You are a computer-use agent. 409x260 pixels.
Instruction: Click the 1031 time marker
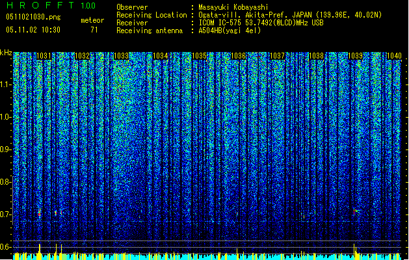click(x=44, y=56)
